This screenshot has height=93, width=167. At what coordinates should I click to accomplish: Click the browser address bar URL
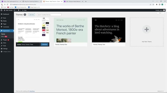24,5
